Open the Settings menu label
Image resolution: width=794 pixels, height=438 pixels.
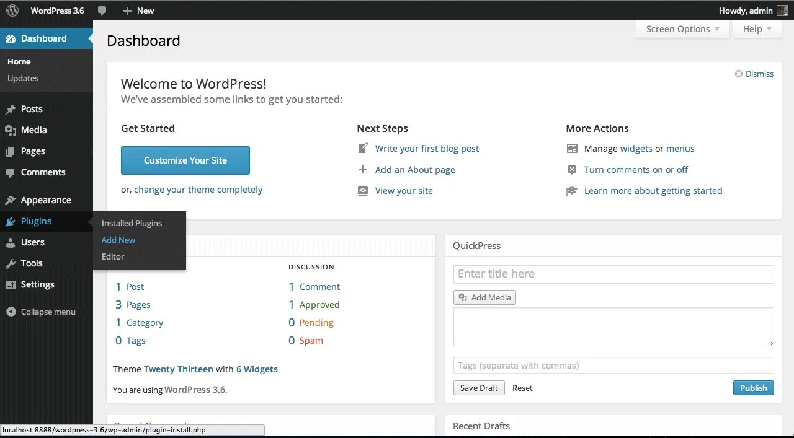coord(38,284)
